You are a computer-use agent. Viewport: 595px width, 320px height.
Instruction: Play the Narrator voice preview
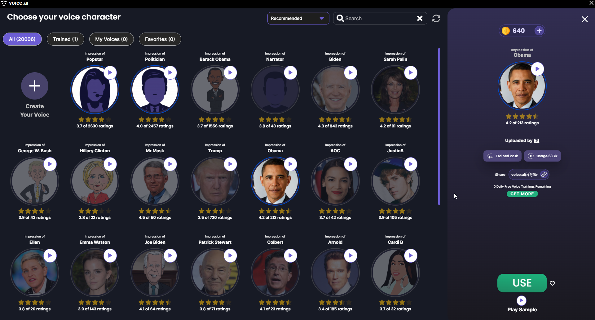coord(290,73)
